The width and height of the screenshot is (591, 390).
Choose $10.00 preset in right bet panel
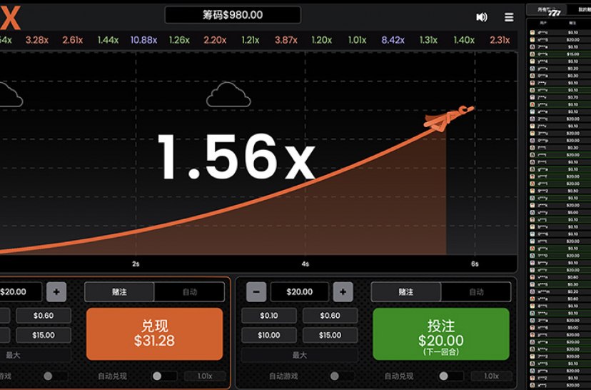tap(269, 335)
